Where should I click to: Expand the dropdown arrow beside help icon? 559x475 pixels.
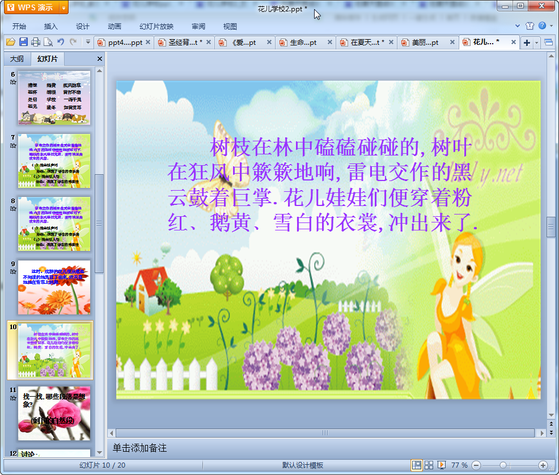coord(551,26)
